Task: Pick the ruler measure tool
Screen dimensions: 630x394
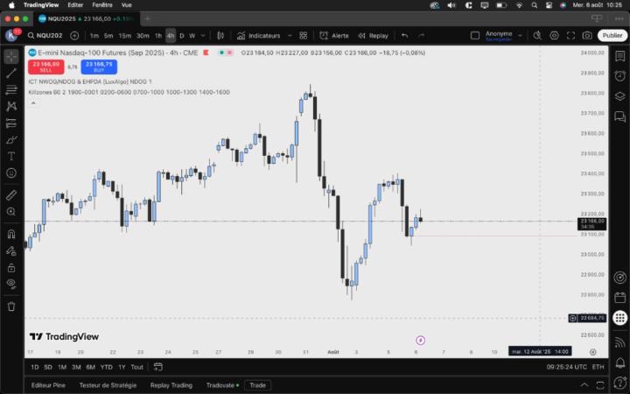Action: point(11,195)
